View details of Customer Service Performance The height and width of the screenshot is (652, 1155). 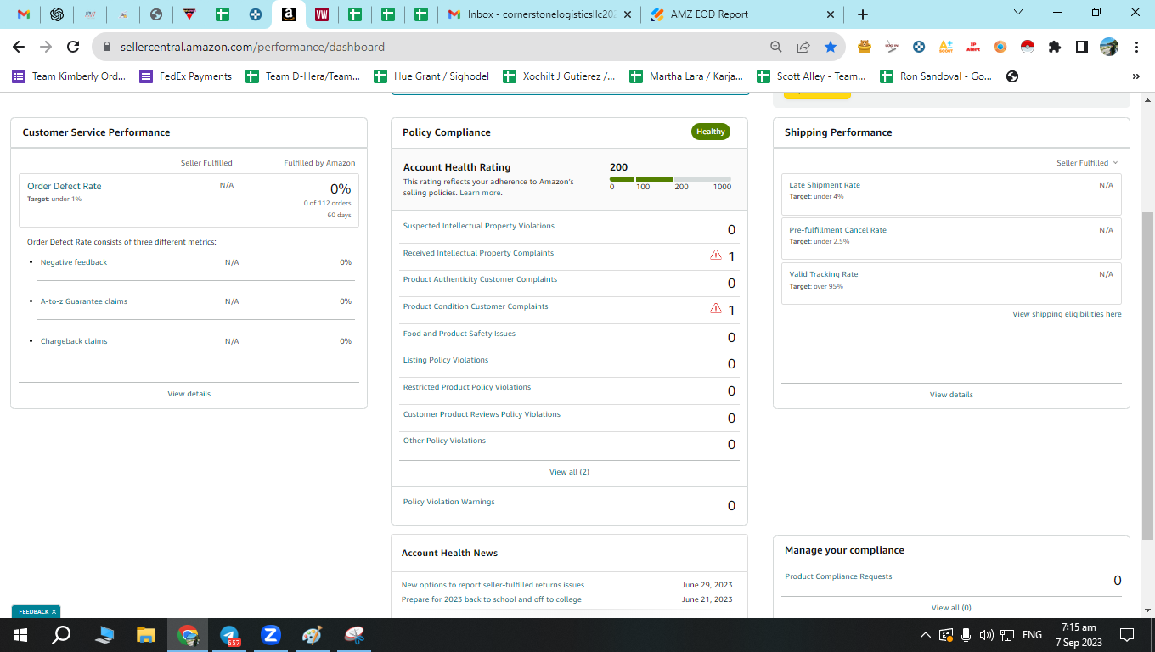(x=189, y=394)
